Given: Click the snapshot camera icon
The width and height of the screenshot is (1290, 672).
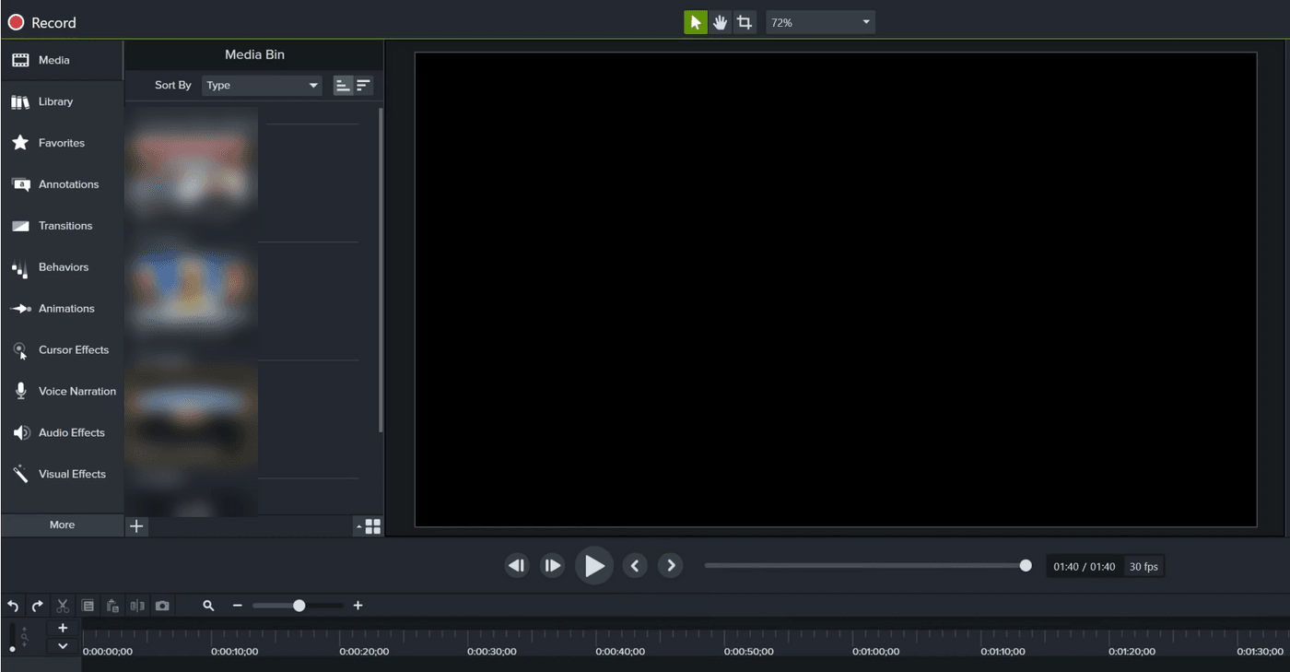Looking at the screenshot, I should pos(162,606).
